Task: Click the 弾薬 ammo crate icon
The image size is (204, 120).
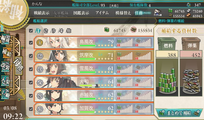Action: [x=191, y=44]
